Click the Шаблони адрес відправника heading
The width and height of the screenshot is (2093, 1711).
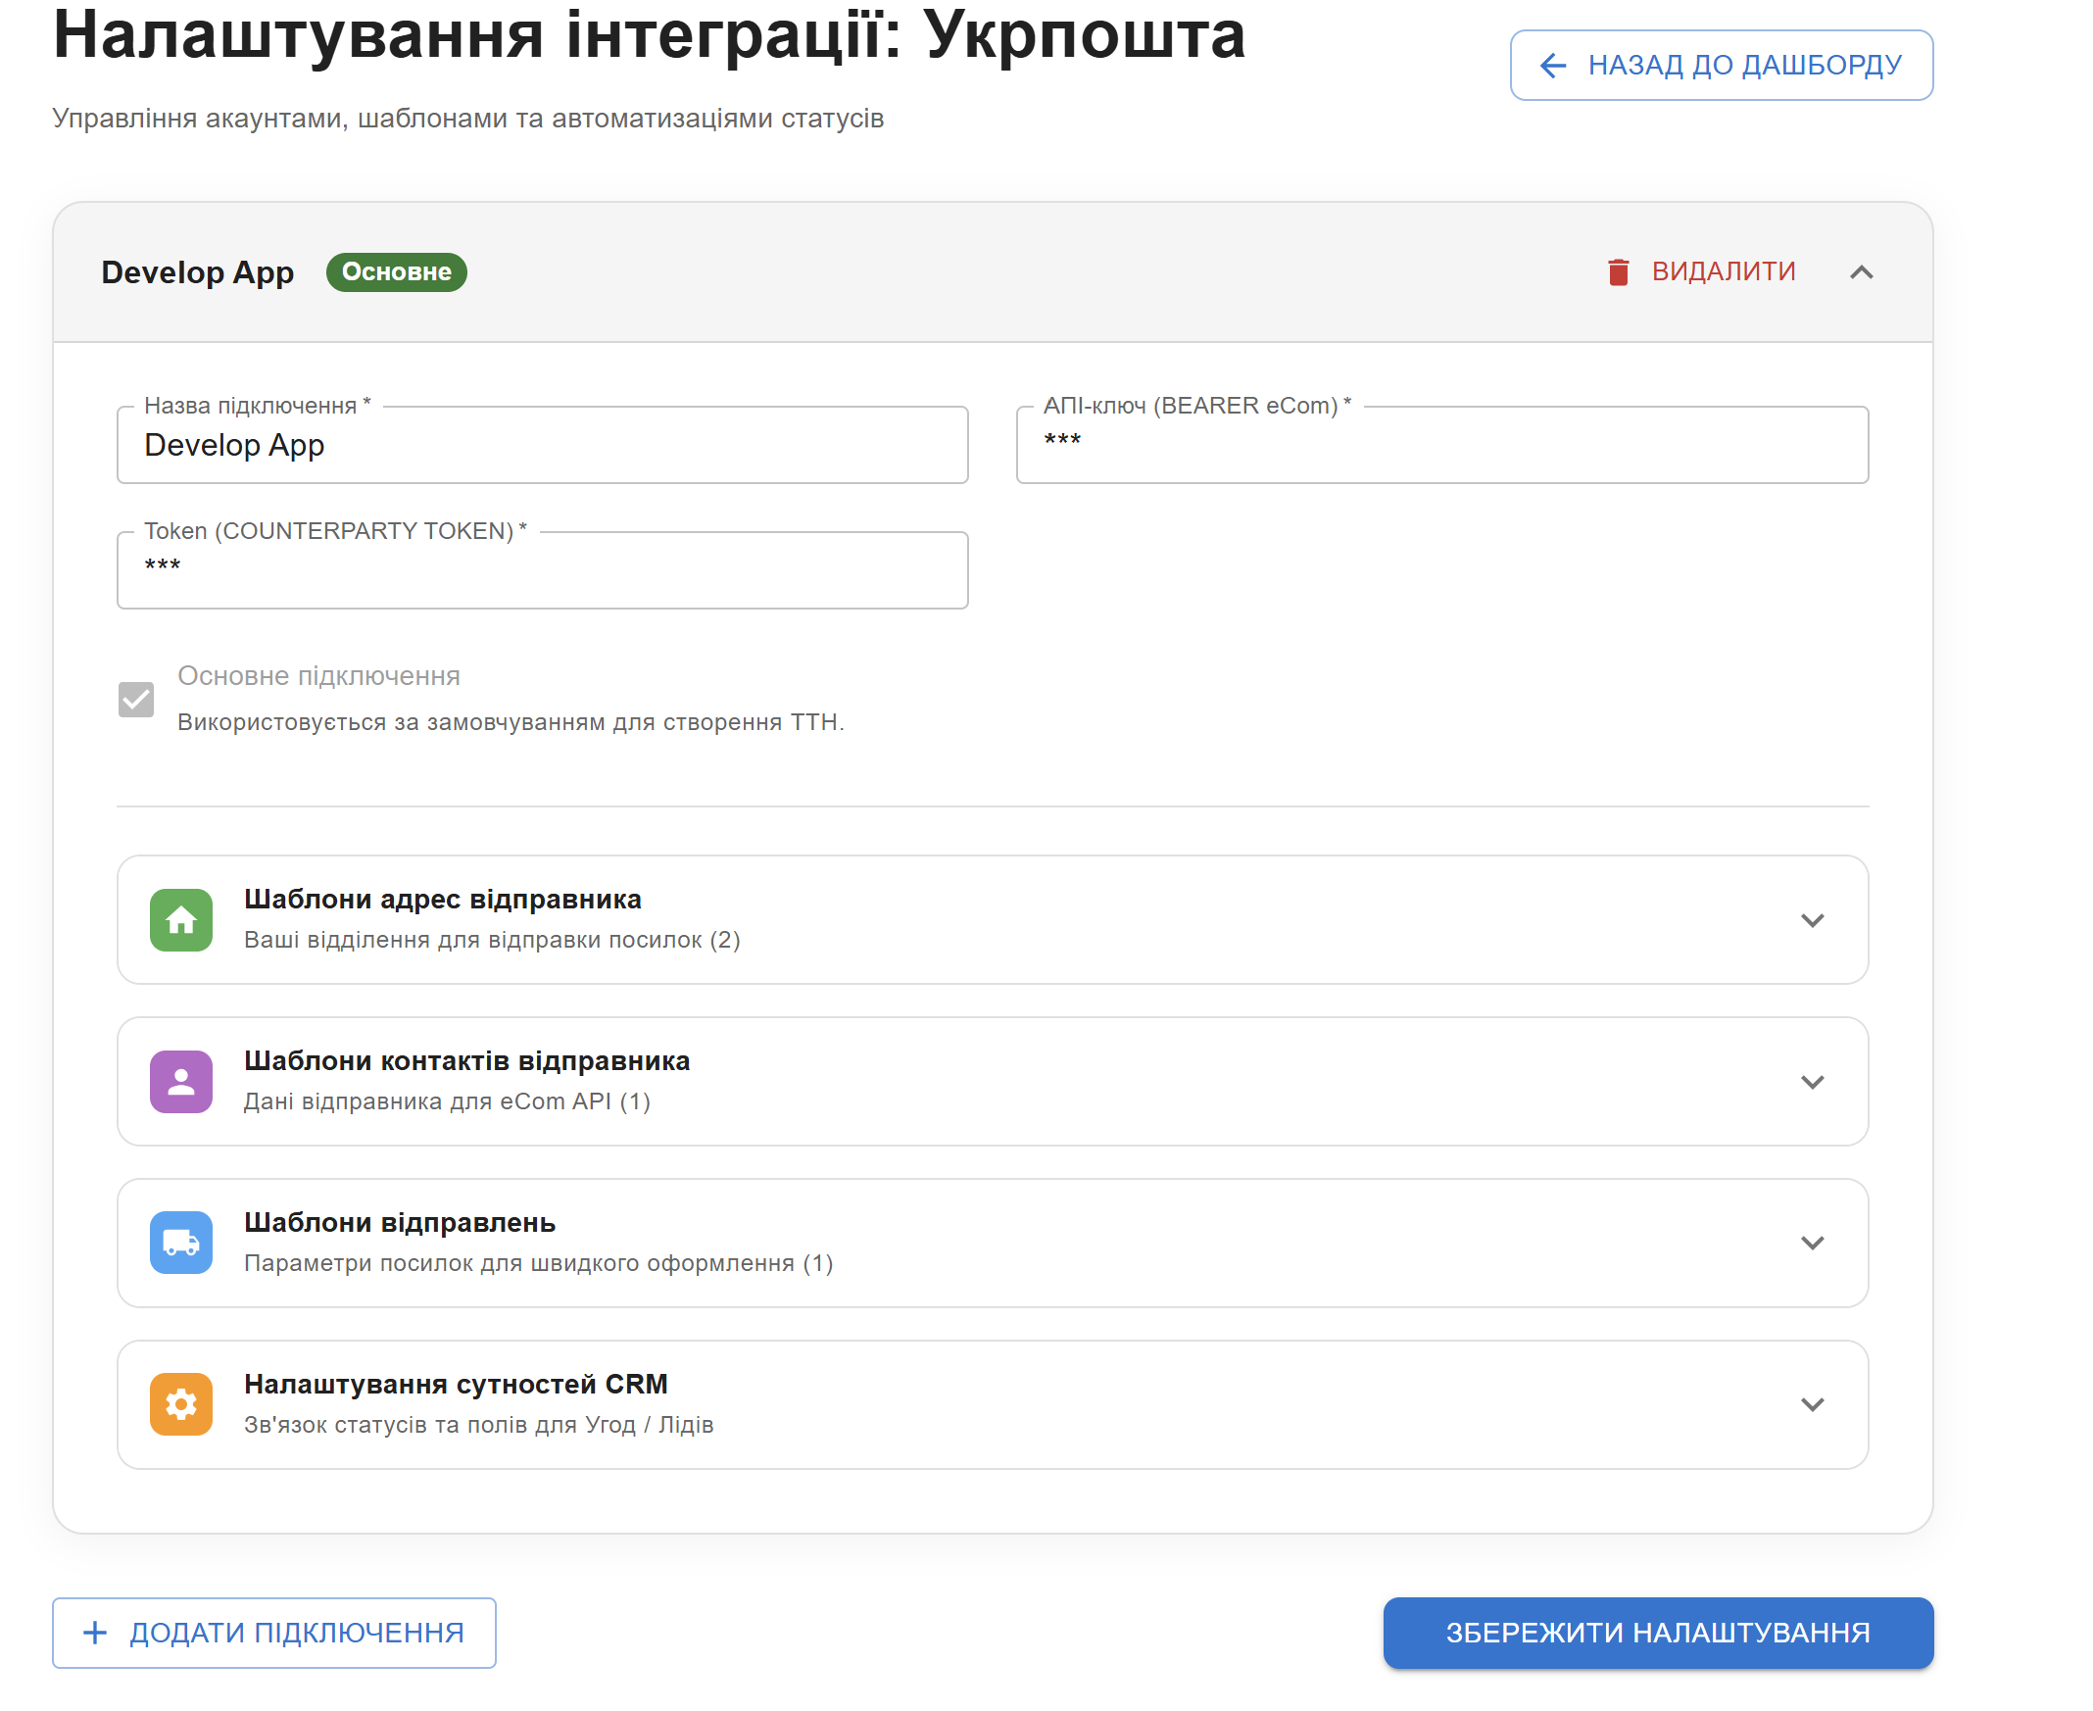443,900
